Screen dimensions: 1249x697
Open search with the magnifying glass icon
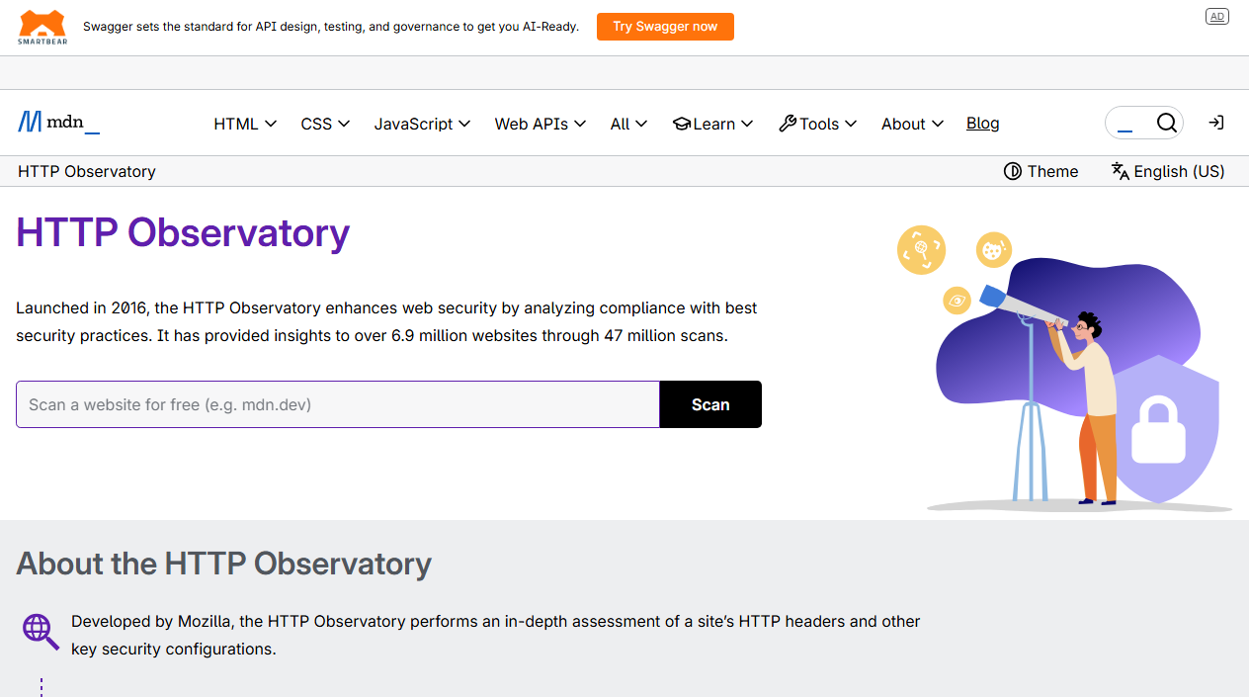[x=1167, y=123]
